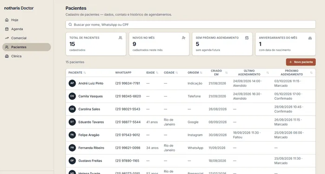The height and width of the screenshot is (174, 325).
Task: Click Total de Pacientes card icon
Action: [x=120, y=38]
